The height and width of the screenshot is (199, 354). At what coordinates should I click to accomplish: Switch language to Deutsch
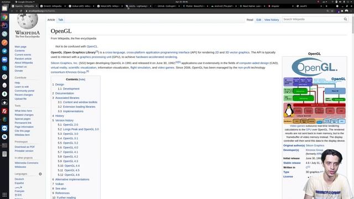19,179
